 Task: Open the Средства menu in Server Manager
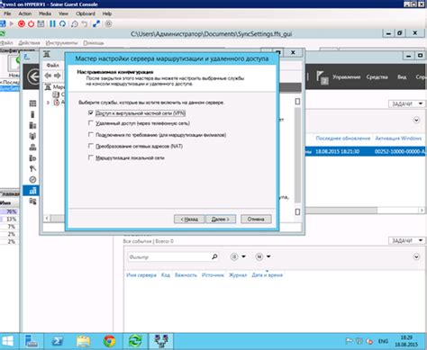point(377,77)
